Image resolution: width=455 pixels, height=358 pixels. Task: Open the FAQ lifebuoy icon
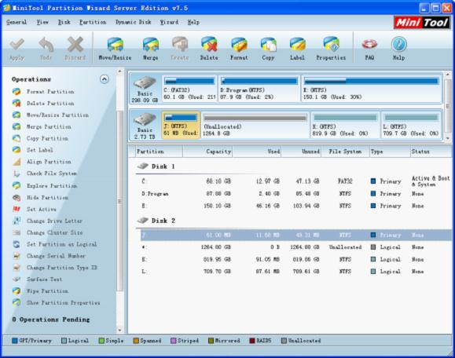tap(369, 44)
